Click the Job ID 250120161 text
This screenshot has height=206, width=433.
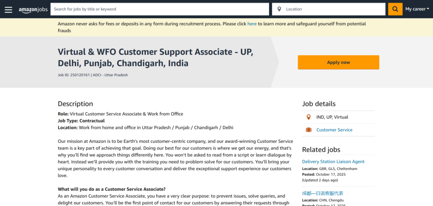pyautogui.click(x=73, y=75)
